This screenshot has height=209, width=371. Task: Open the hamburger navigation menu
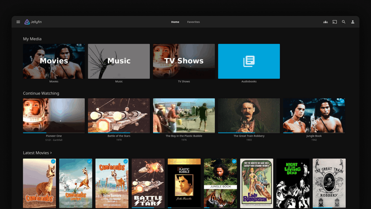(x=18, y=22)
